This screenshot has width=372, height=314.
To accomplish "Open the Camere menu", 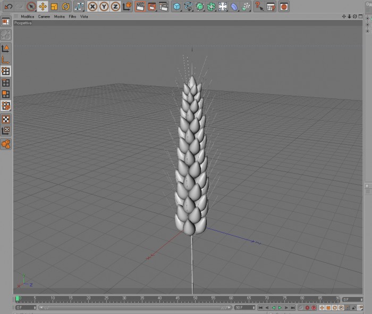I will click(44, 16).
